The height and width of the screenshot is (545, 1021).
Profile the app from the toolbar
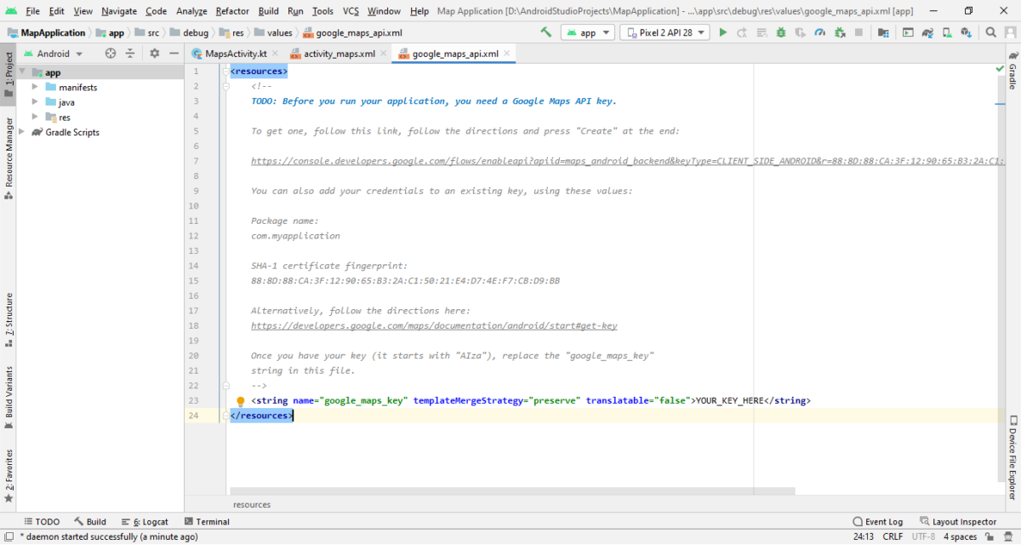[x=820, y=32]
